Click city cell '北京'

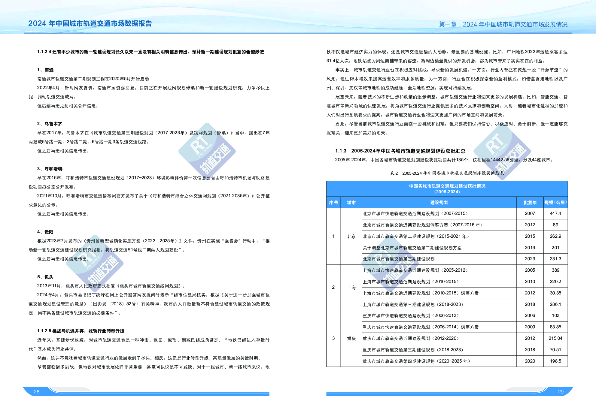[351, 237]
